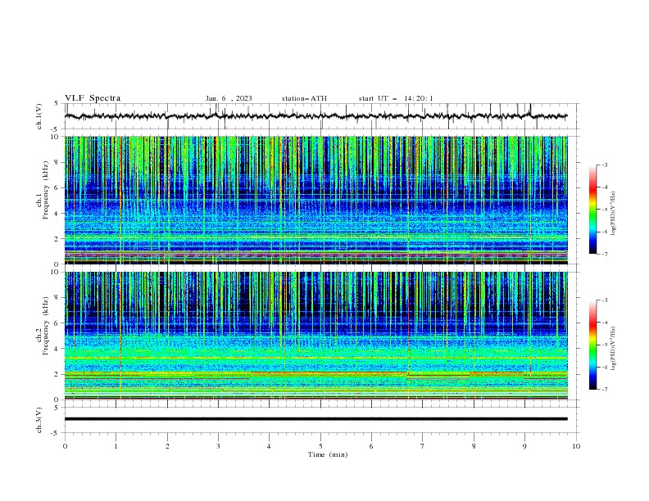Click the "-5" tick on lower color bar
Viewport: 649px width, 501px height.
[x=605, y=345]
